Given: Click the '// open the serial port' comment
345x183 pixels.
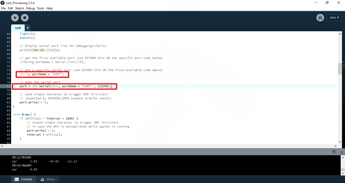Looking at the screenshot, I should click(40, 82).
